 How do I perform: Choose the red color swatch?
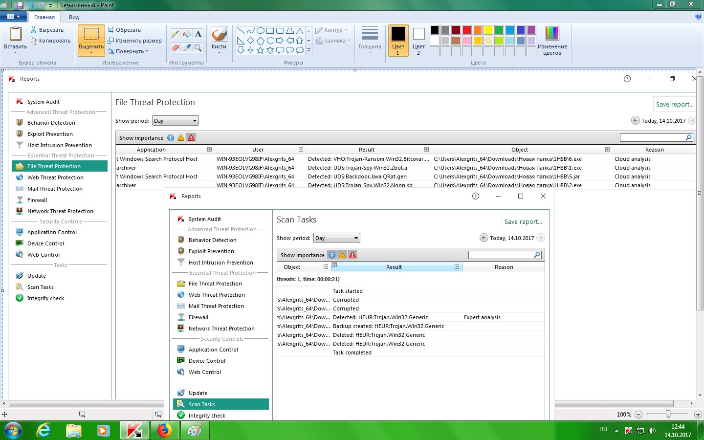[467, 30]
